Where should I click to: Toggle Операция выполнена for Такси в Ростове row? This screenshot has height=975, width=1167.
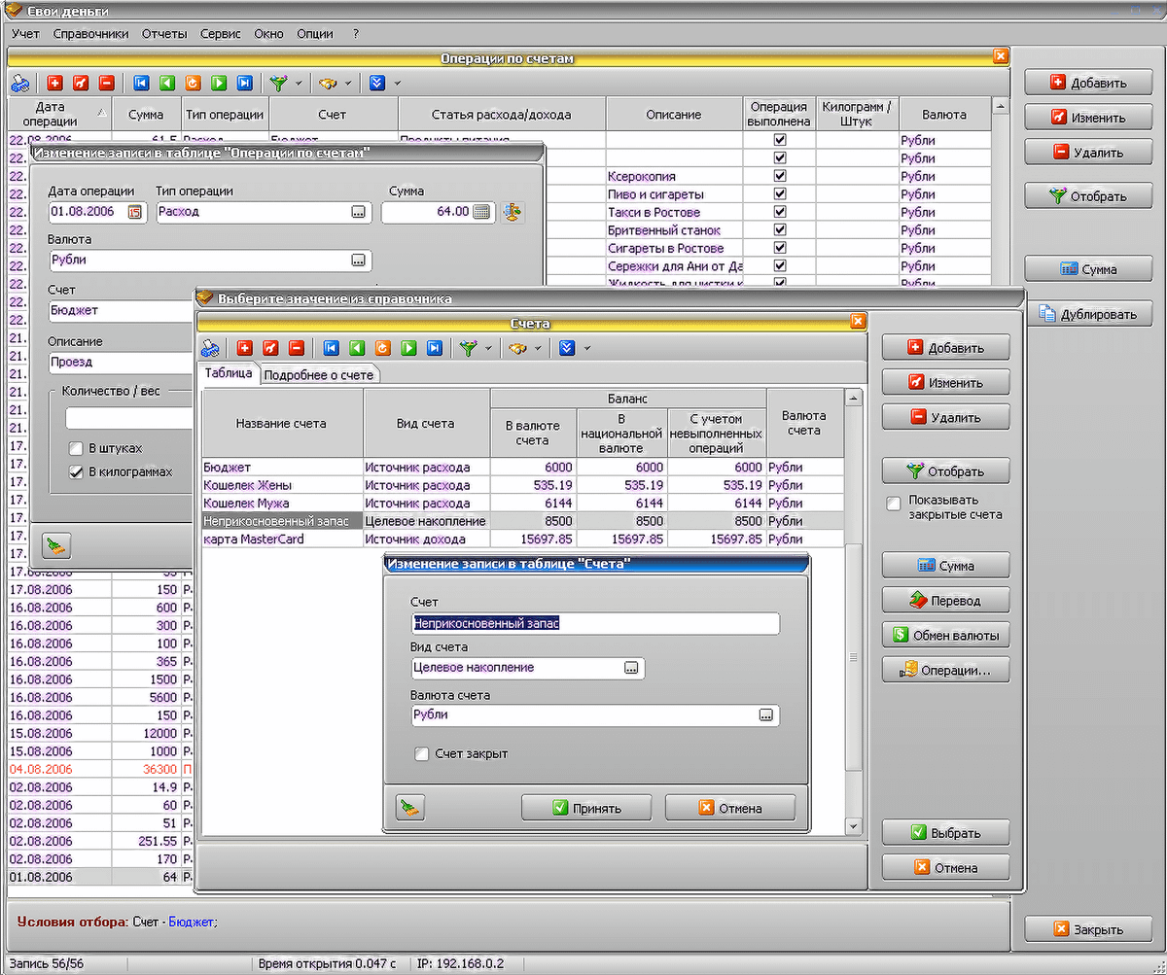pyautogui.click(x=780, y=212)
